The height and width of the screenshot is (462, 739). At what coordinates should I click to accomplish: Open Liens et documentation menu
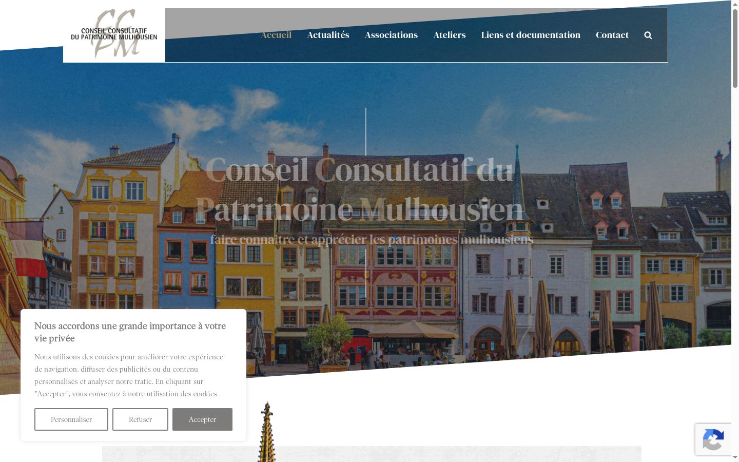pyautogui.click(x=531, y=35)
